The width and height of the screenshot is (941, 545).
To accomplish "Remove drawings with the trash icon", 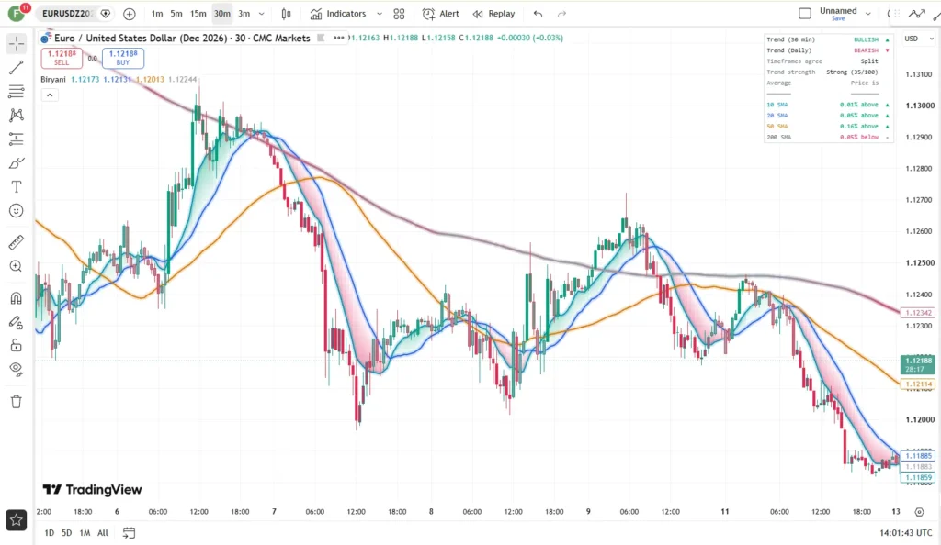I will 17,401.
